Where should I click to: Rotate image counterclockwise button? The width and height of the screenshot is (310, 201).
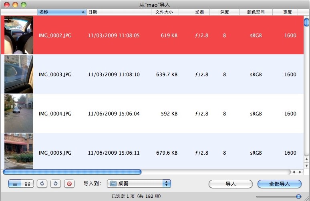(56, 184)
